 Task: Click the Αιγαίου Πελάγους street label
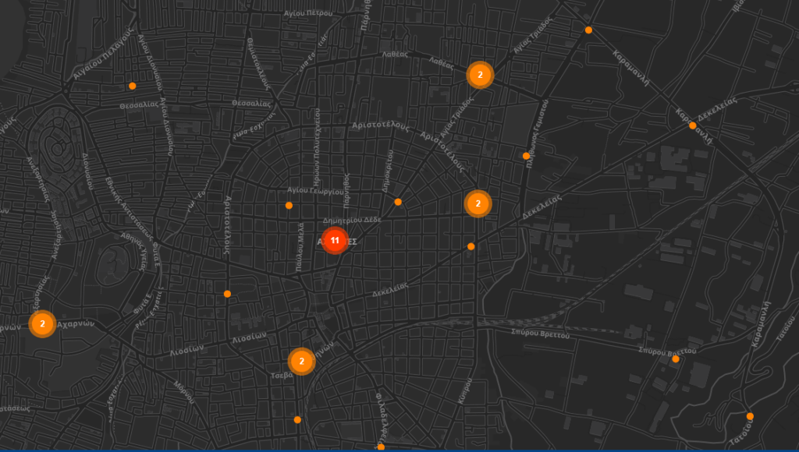click(x=103, y=54)
